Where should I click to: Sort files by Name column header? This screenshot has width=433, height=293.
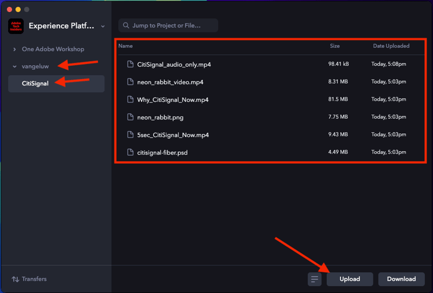[x=125, y=46]
